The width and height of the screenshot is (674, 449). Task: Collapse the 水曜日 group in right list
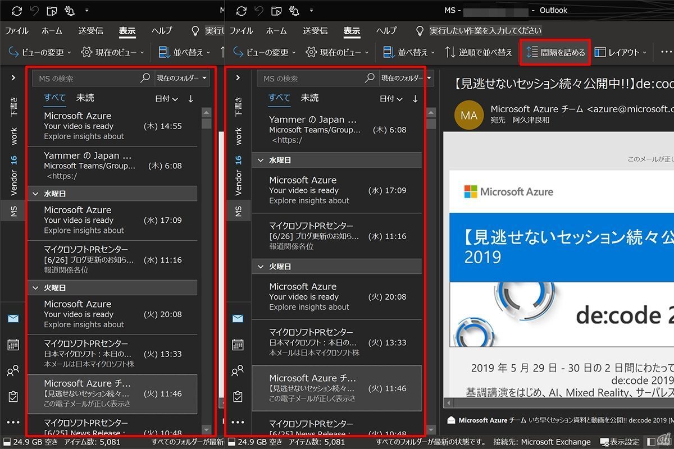point(261,161)
